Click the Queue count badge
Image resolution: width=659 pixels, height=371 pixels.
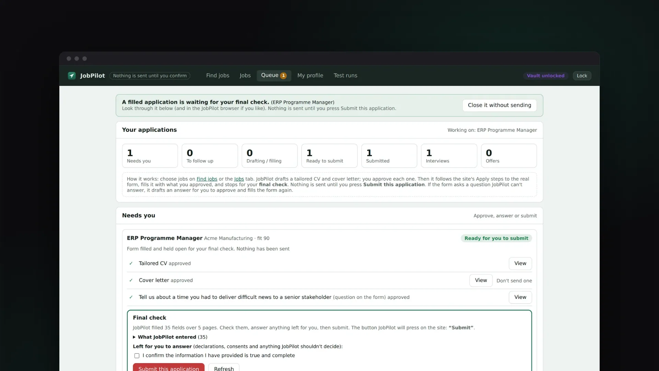[283, 76]
